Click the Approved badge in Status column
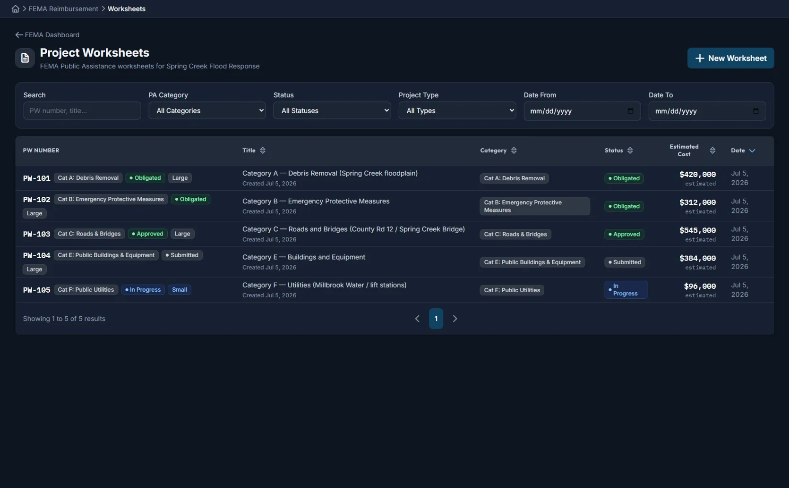The width and height of the screenshot is (789, 488). 624,234
